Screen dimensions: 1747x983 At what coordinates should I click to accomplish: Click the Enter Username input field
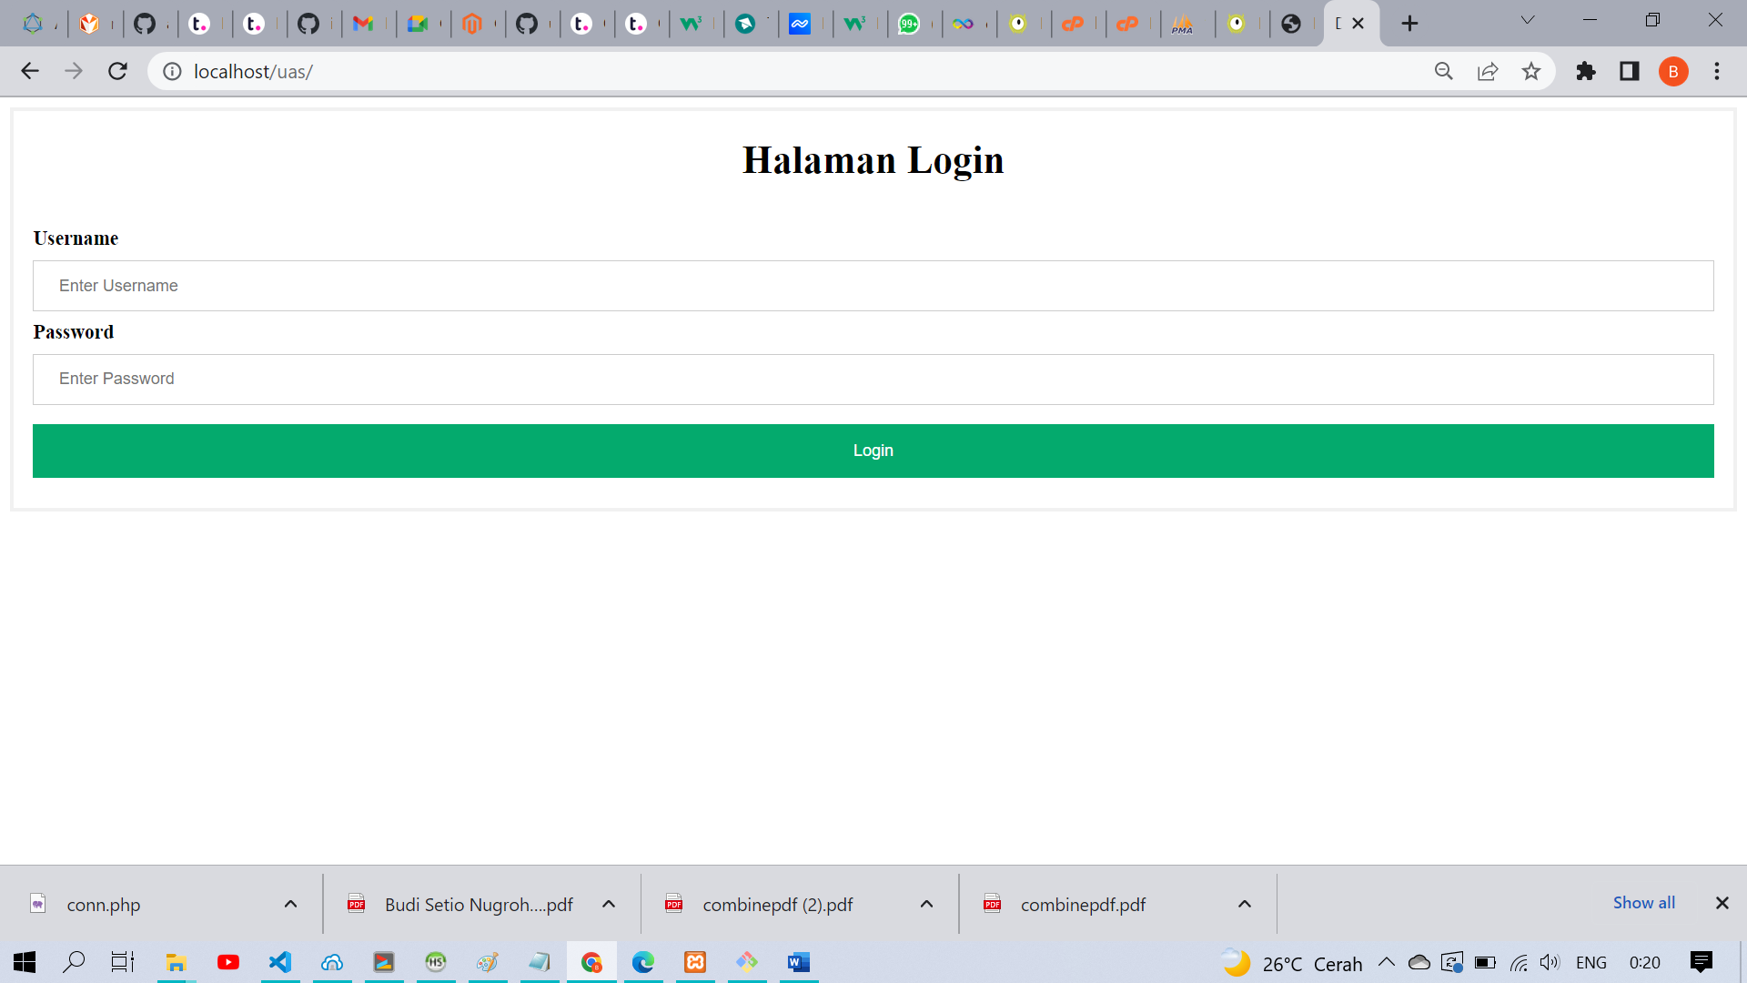pyautogui.click(x=872, y=286)
